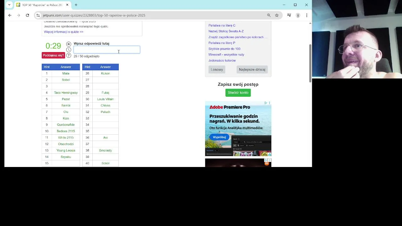Open Minecraft - wszystkie rudy link
This screenshot has height=226, width=402.
[x=226, y=55]
